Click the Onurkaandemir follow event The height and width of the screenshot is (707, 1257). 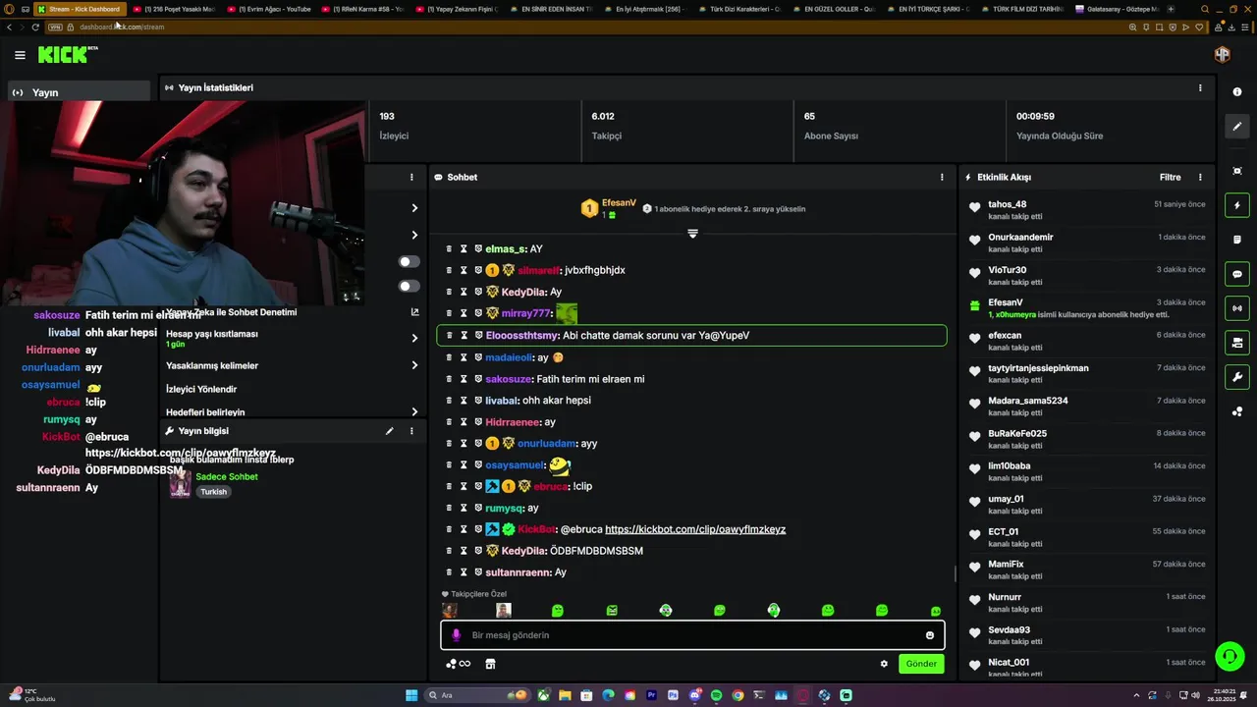click(x=1086, y=243)
